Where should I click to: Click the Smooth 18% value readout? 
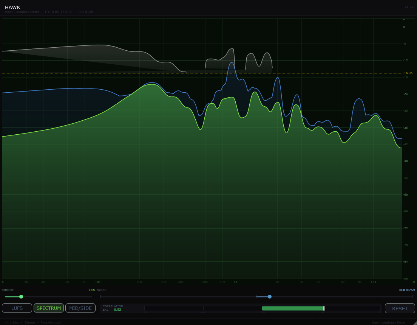click(92, 290)
